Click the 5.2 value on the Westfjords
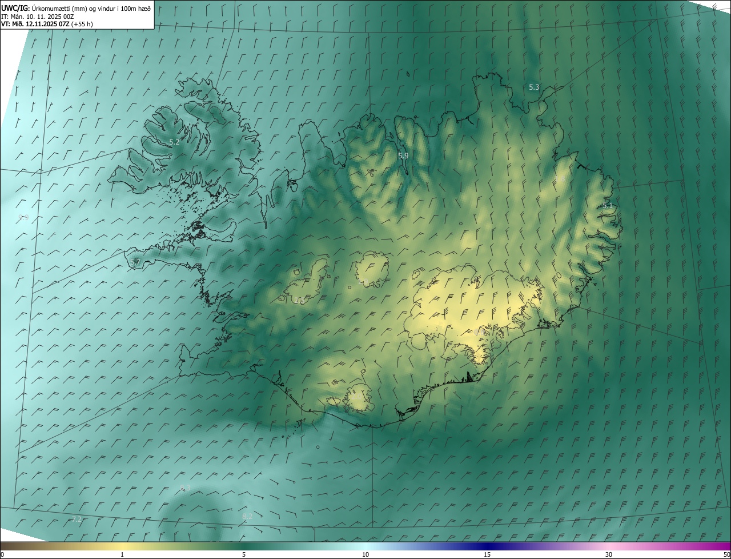The image size is (731, 559). (174, 142)
